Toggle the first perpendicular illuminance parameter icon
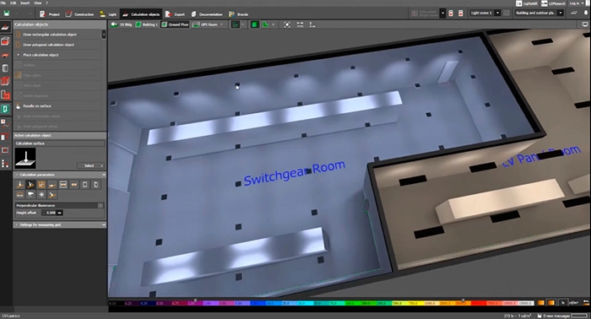This screenshot has width=591, height=319. [x=20, y=185]
